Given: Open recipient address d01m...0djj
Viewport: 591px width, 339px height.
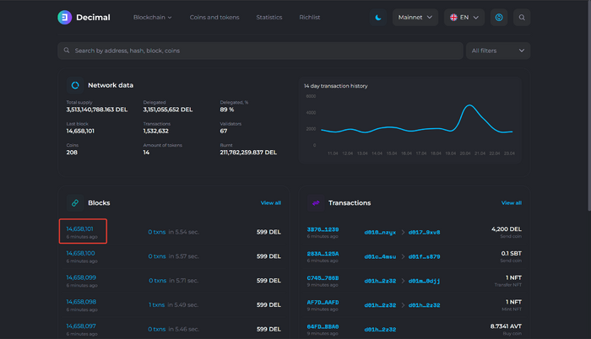Looking at the screenshot, I should tap(424, 281).
